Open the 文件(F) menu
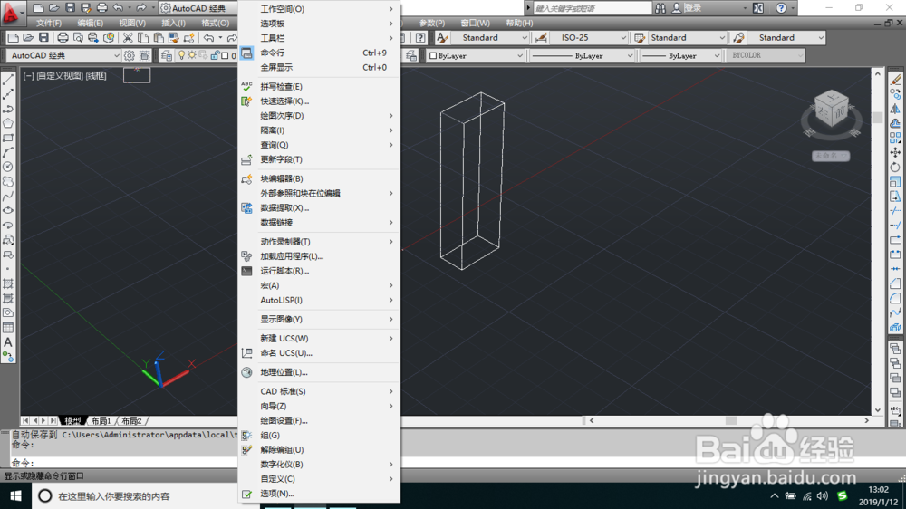The height and width of the screenshot is (509, 906). pyautogui.click(x=49, y=24)
